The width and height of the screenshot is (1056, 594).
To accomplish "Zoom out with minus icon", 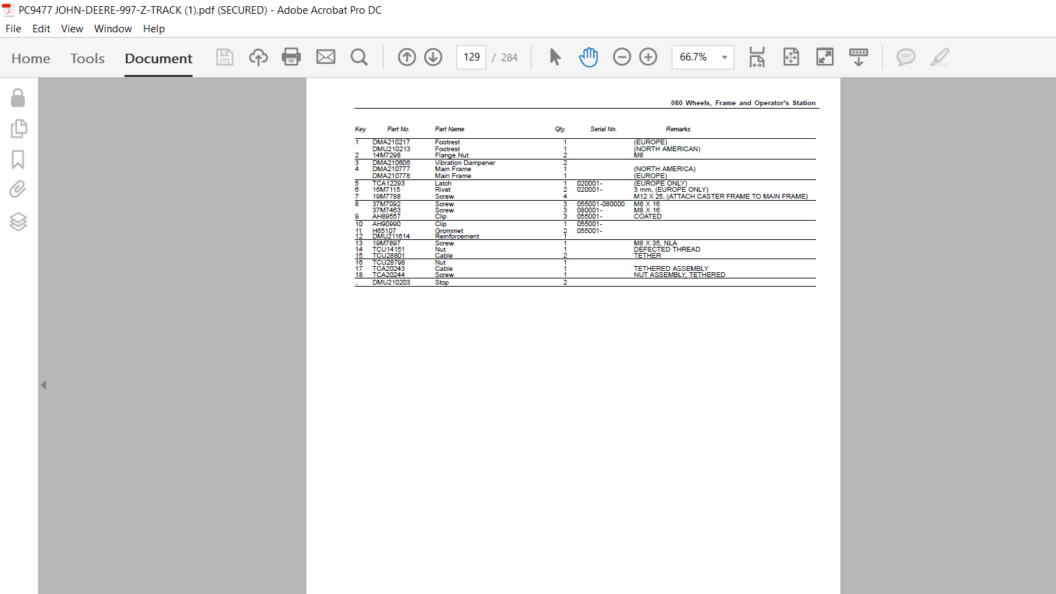I will point(621,57).
